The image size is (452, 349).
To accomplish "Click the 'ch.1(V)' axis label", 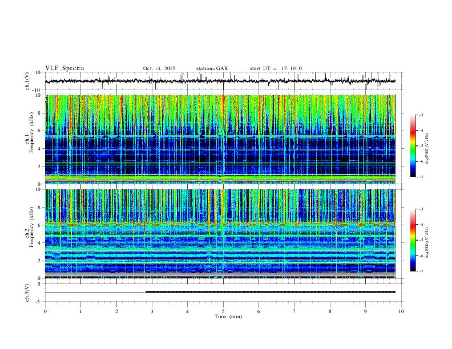I will pos(27,81).
